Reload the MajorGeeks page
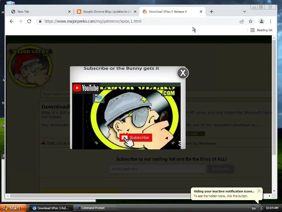This screenshot has width=282, height=212. coord(29,21)
